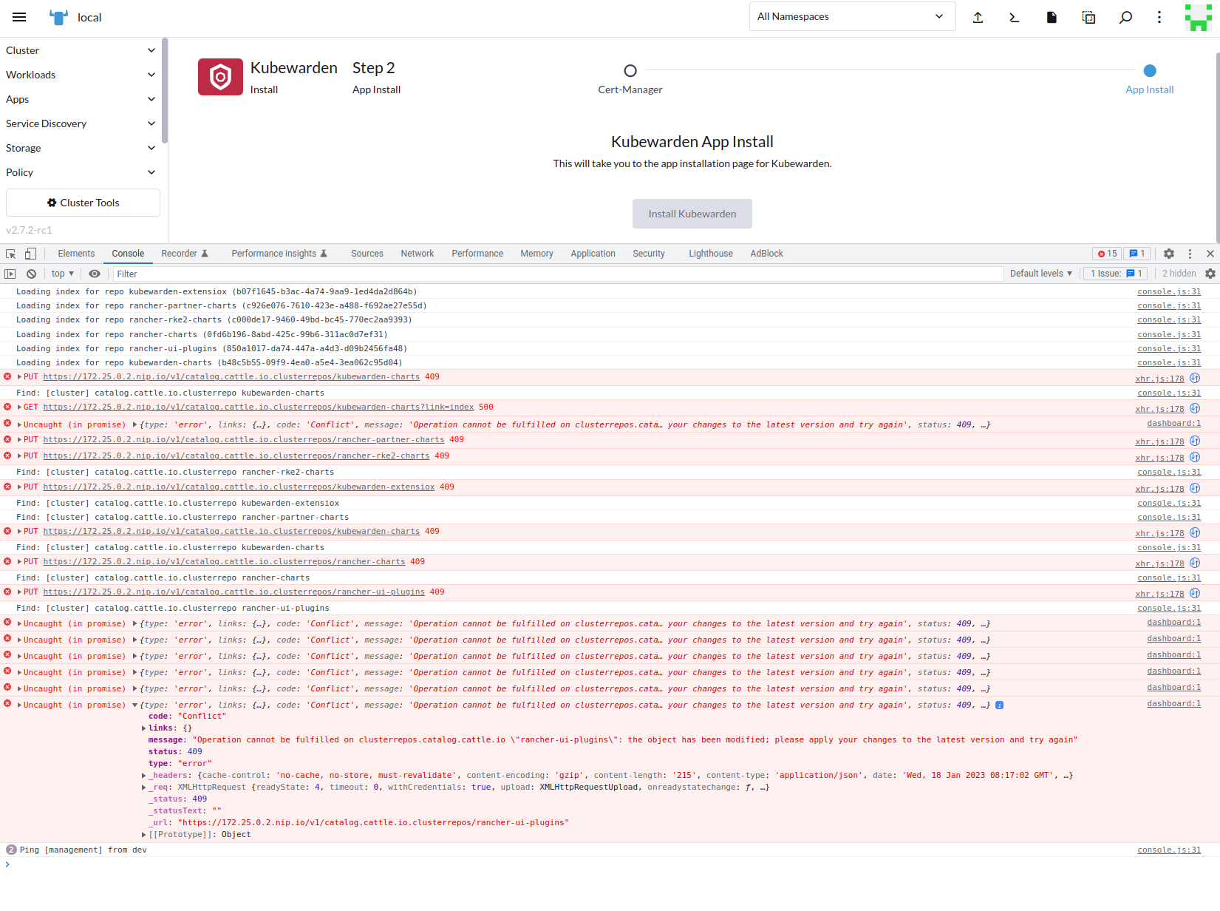Open the All Namespaces dropdown

click(851, 16)
